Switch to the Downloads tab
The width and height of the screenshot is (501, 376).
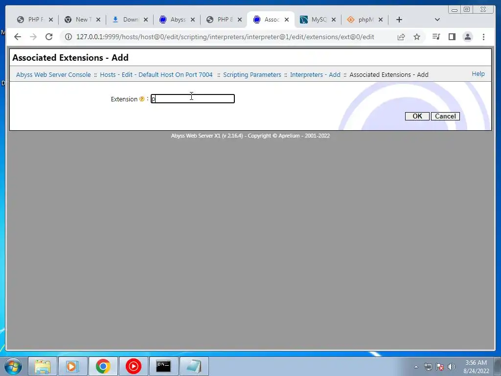click(x=125, y=20)
